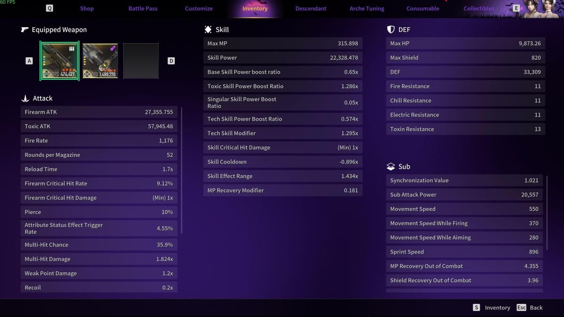Switch to the Arche Tuning tab

(367, 8)
